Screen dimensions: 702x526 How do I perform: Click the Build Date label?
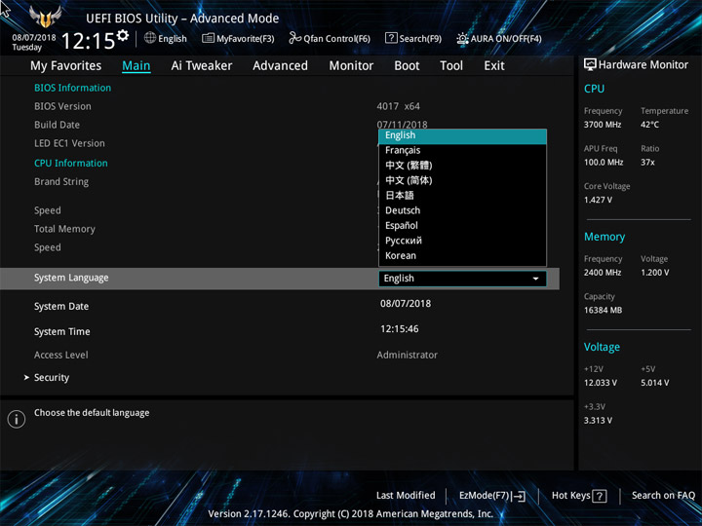[x=57, y=125]
